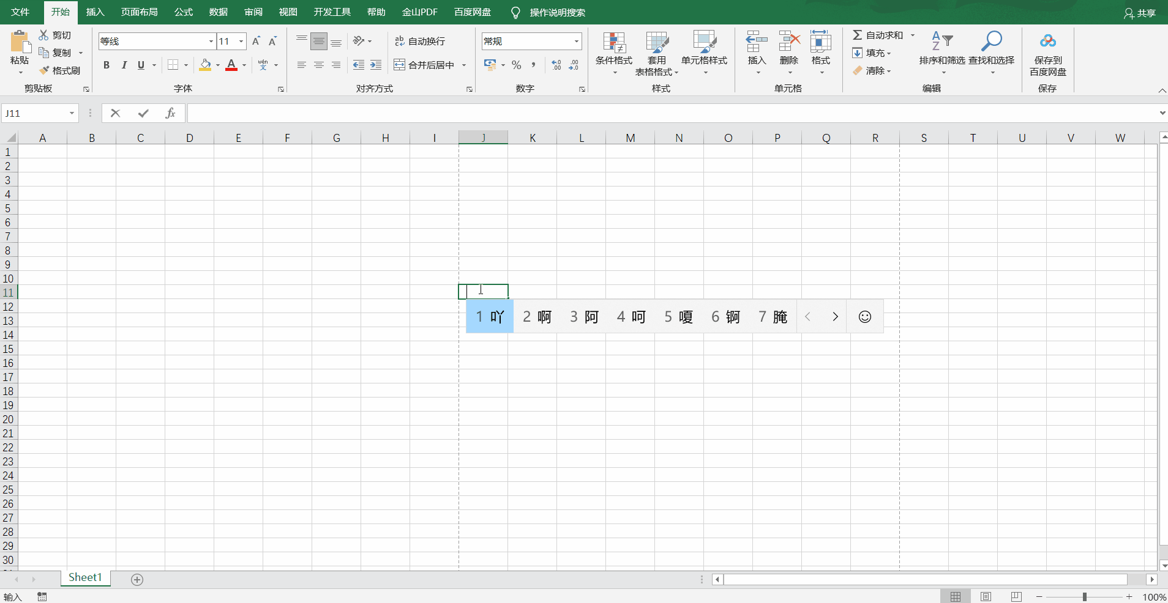The height and width of the screenshot is (603, 1168).
Task: Click the Share (共享) button
Action: (x=1140, y=13)
